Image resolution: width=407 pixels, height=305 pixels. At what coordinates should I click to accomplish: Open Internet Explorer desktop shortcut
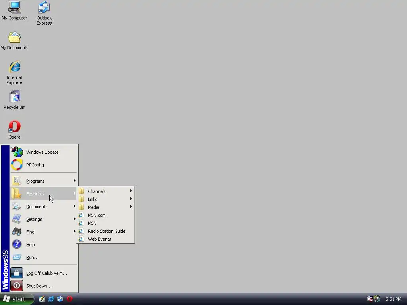(x=15, y=73)
